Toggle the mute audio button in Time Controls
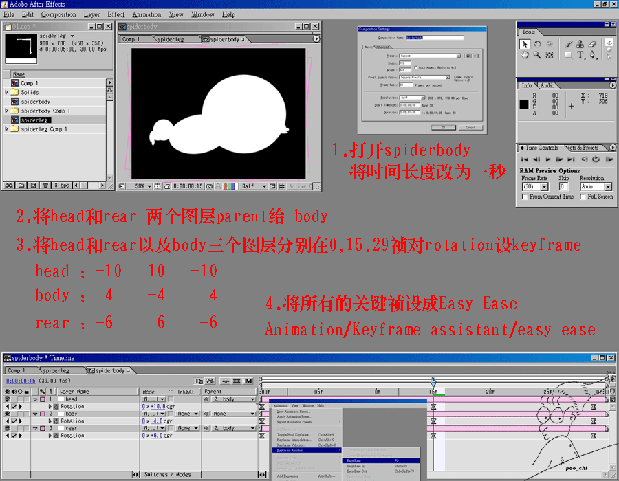This screenshot has width=619, height=481. 585,159
